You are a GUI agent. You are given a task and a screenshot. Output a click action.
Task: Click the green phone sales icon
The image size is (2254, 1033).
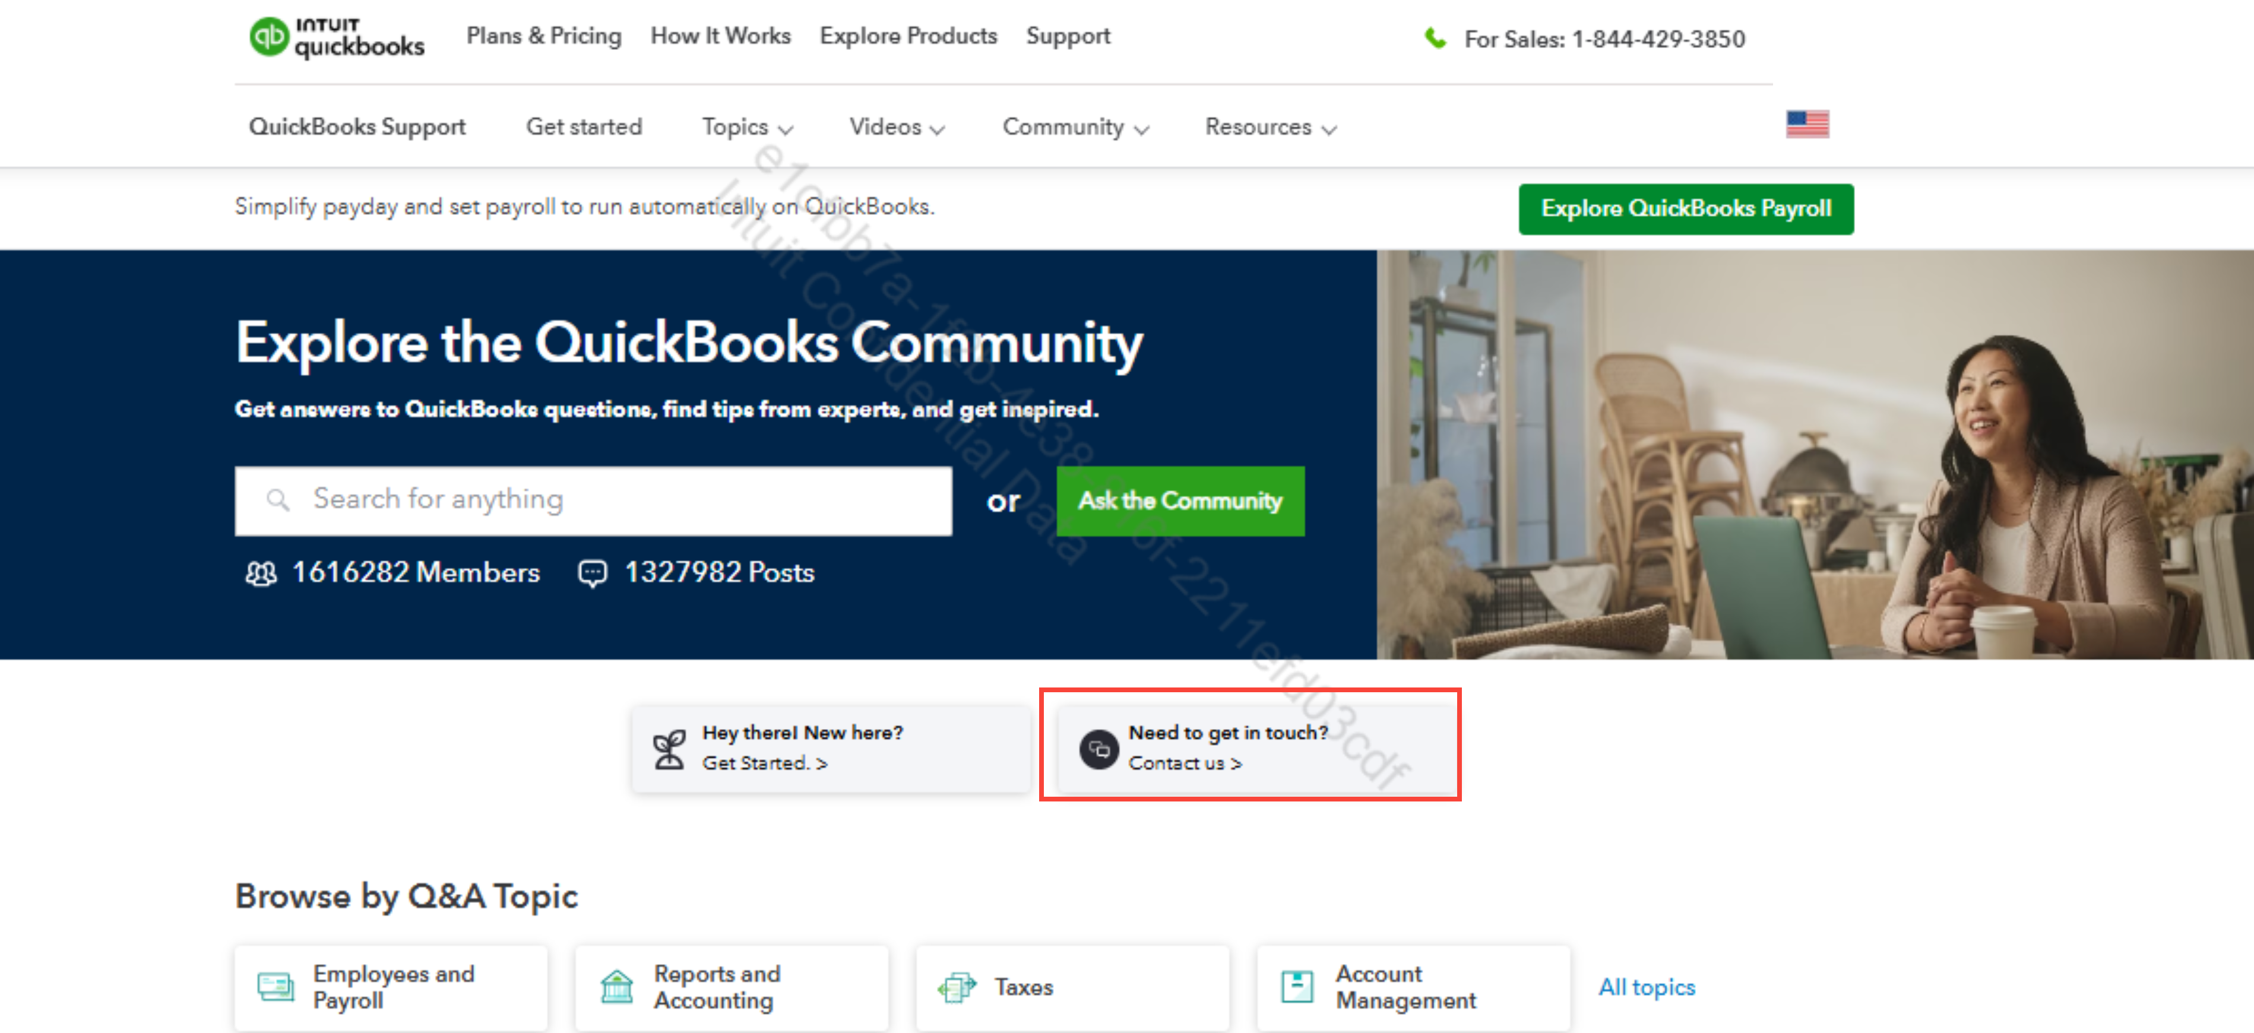[x=1435, y=39]
